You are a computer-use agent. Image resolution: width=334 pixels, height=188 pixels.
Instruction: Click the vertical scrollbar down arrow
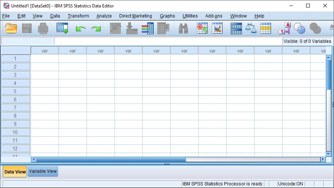(328, 153)
